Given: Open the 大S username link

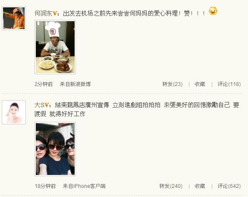Looking at the screenshot, I should 39,105.
